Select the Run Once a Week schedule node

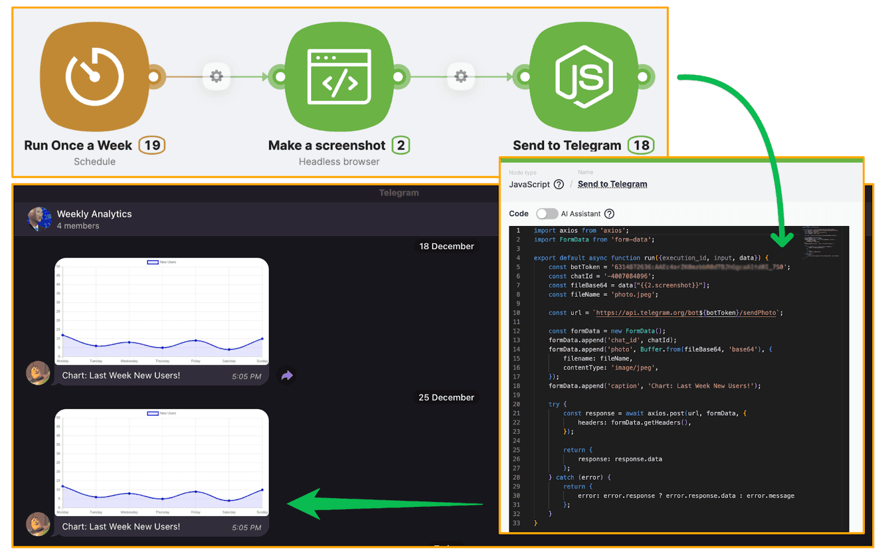pos(95,77)
